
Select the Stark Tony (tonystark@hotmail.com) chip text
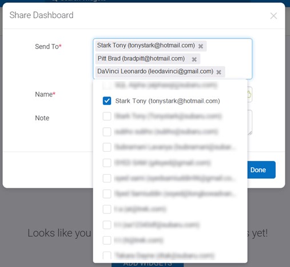[146, 46]
